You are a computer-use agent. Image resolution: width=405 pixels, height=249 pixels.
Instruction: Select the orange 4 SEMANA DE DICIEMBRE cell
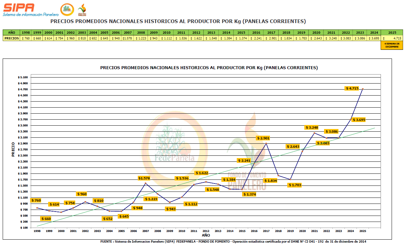tap(392, 45)
